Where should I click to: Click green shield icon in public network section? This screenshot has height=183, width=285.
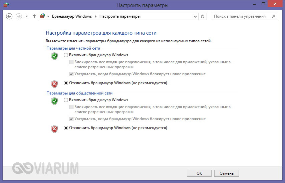54,101
